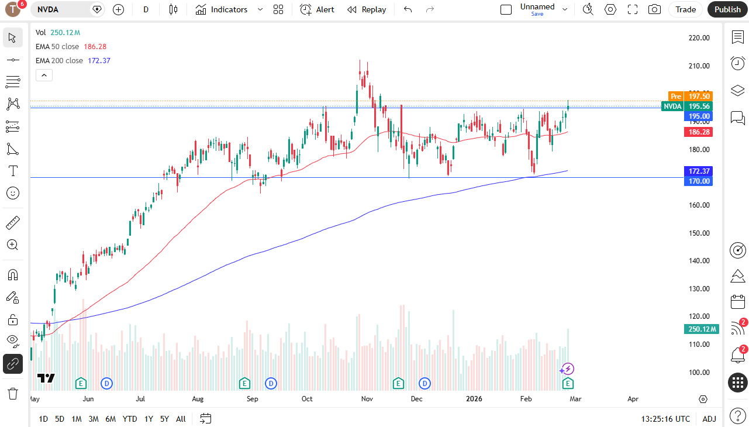749x427 pixels.
Task: Open the Object tree layers panel
Action: coord(738,90)
